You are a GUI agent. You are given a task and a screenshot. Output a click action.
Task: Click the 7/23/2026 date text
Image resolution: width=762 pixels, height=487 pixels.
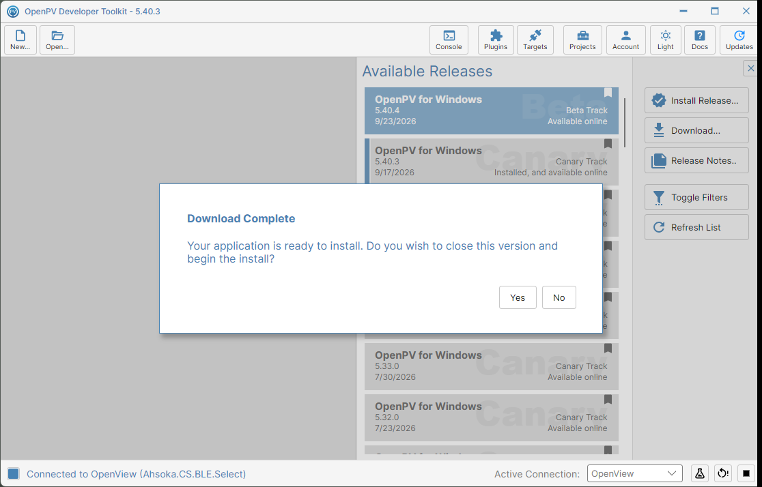click(x=395, y=428)
